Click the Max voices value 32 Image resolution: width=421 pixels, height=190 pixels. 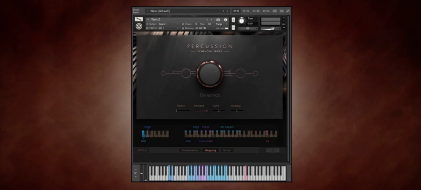(x=209, y=24)
